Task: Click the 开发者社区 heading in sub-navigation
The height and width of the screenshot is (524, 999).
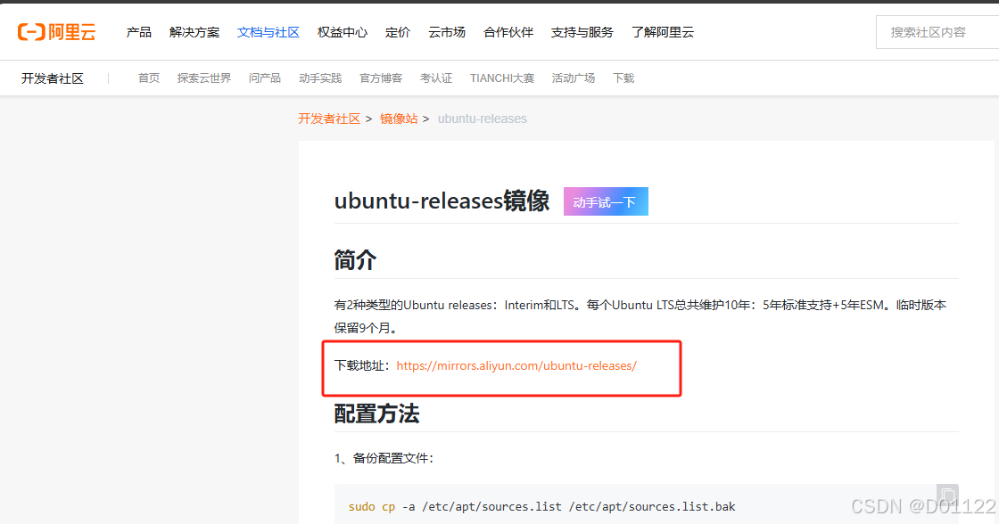Action: coord(53,78)
